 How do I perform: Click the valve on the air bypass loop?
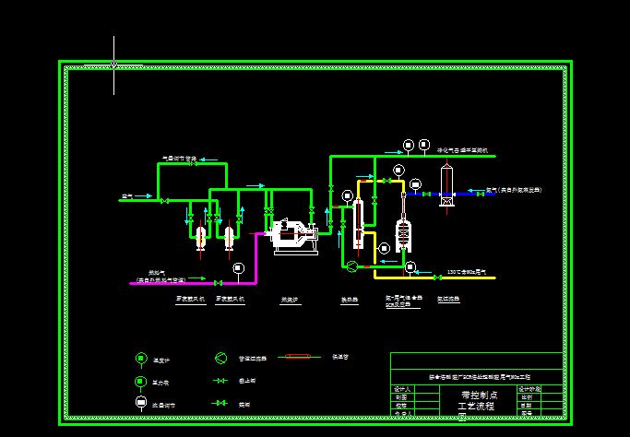(x=194, y=163)
